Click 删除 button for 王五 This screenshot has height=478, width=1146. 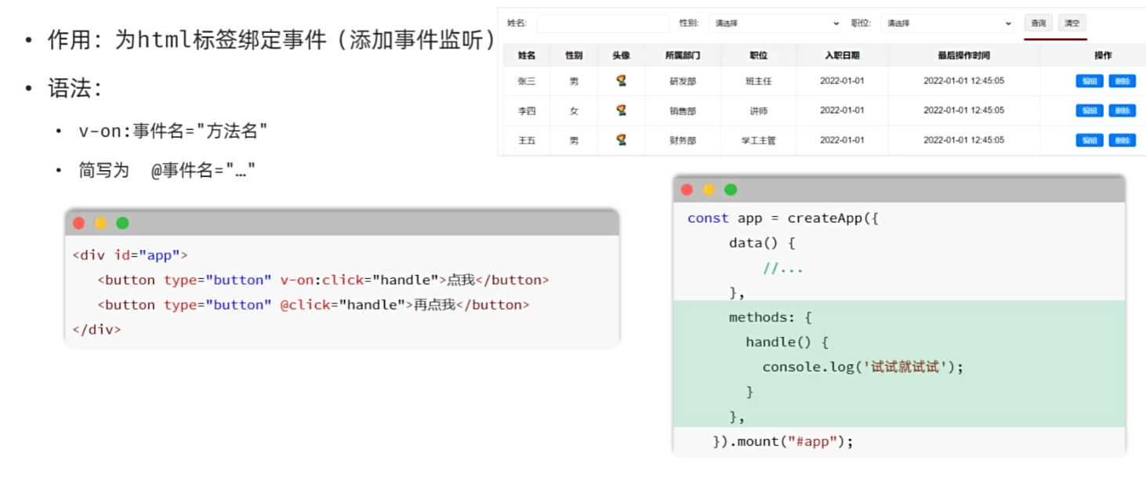(1122, 140)
